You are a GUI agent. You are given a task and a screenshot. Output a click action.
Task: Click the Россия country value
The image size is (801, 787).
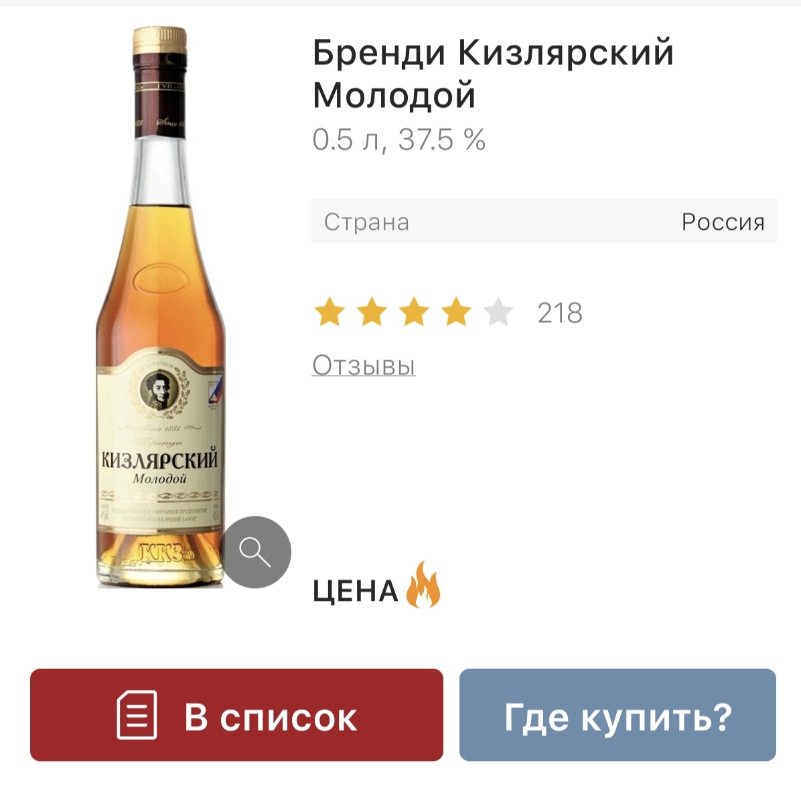tap(723, 222)
